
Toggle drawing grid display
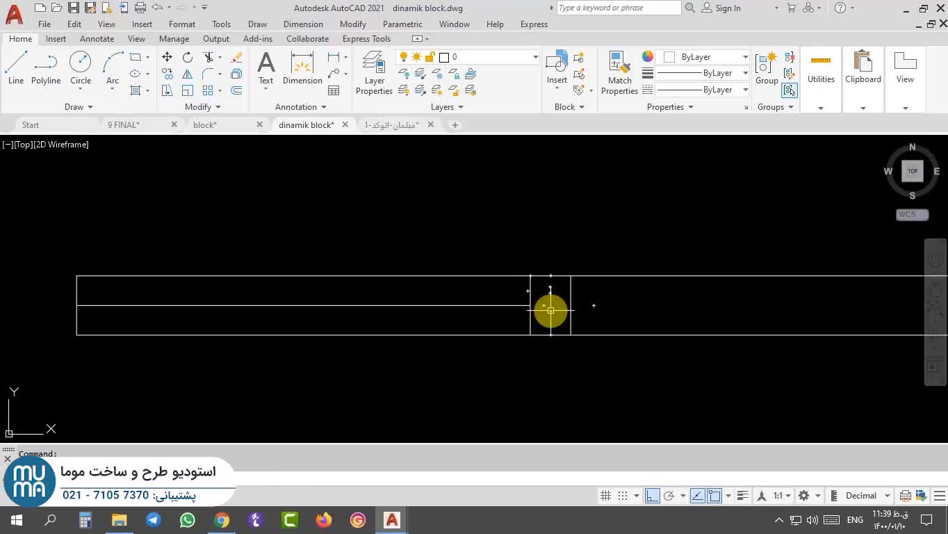pyautogui.click(x=605, y=496)
